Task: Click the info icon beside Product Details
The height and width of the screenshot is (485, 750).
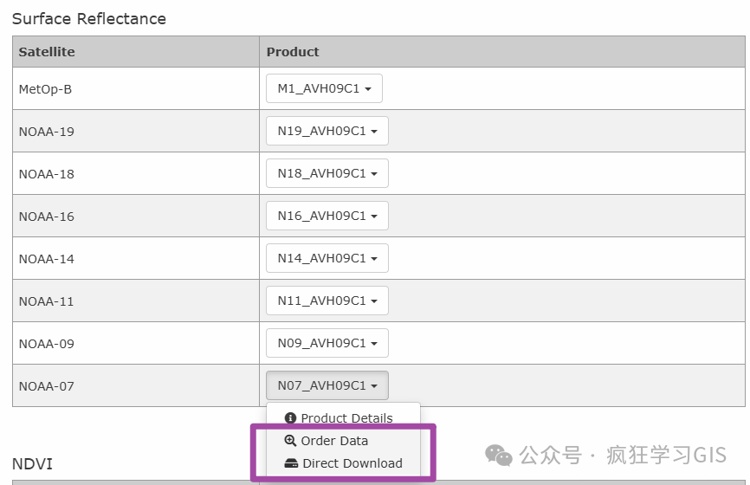Action: tap(290, 418)
